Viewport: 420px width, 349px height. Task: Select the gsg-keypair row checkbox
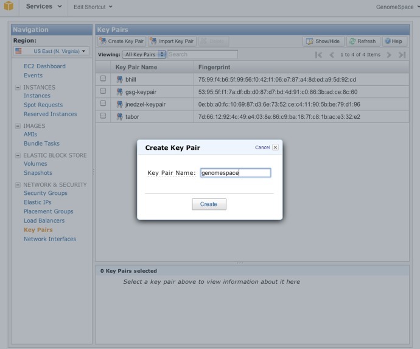[103, 91]
